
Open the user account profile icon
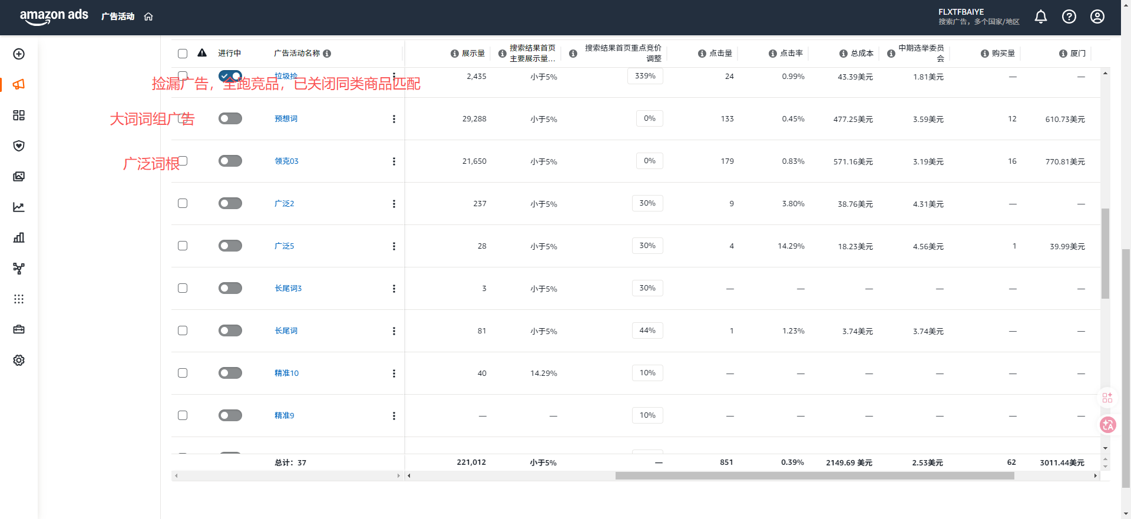coord(1097,16)
